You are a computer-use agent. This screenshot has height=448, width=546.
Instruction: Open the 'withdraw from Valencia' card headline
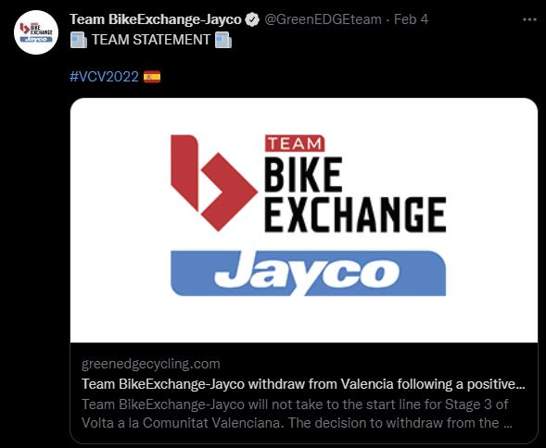click(x=303, y=384)
